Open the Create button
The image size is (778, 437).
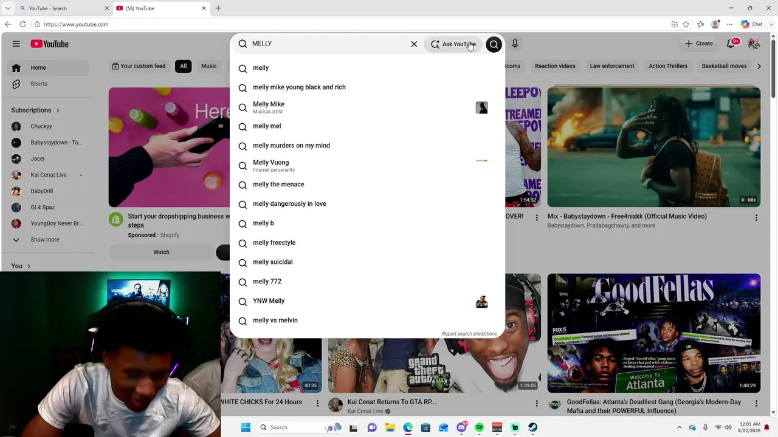(x=699, y=44)
